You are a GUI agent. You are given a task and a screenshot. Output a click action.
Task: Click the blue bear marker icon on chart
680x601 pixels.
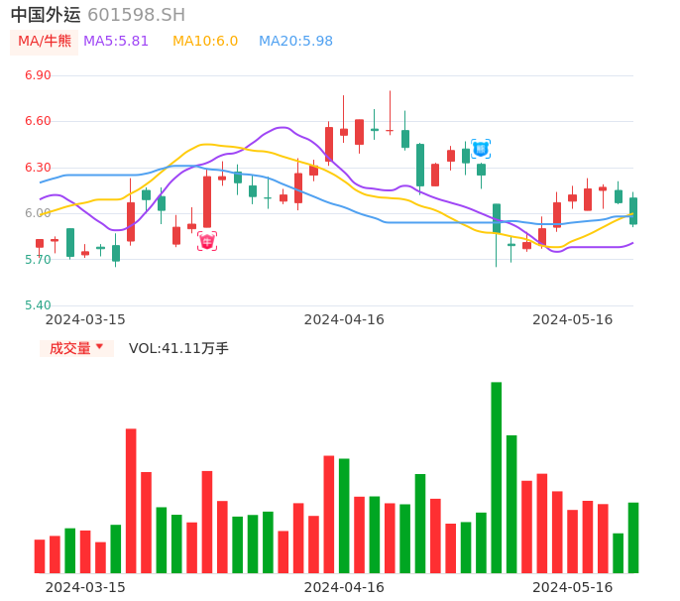point(481,149)
